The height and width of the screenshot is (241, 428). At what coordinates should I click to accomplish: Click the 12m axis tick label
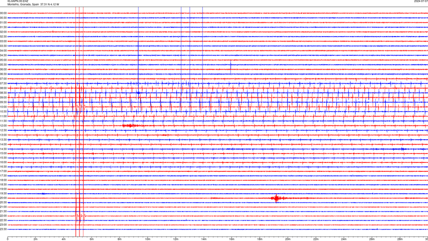click(x=176, y=239)
